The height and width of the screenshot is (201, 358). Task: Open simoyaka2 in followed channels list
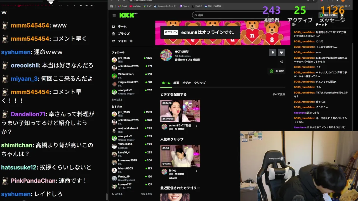(132, 92)
